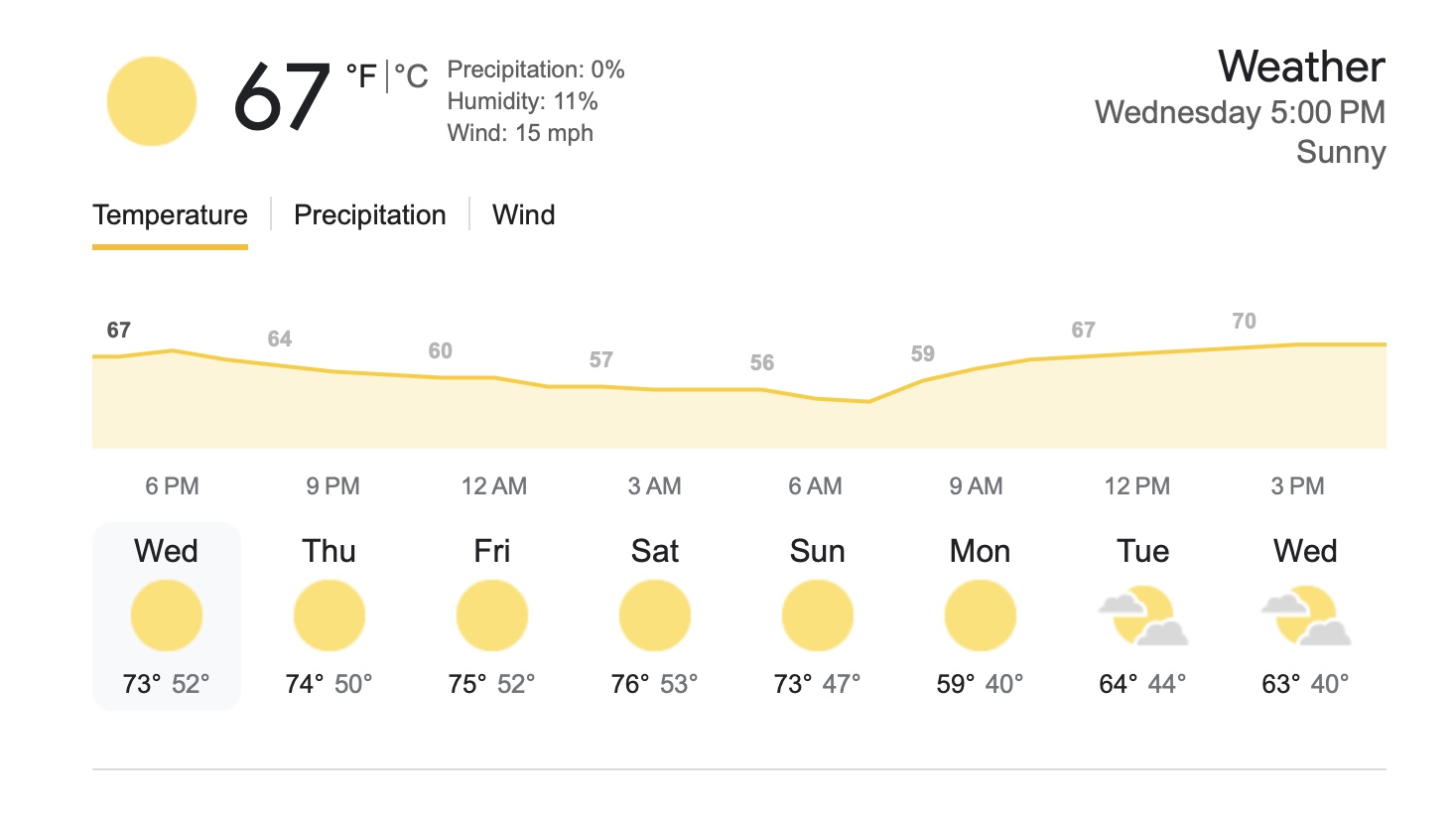Click next Wednesday's partly cloudy icon
This screenshot has height=816, width=1453.
tap(1306, 616)
